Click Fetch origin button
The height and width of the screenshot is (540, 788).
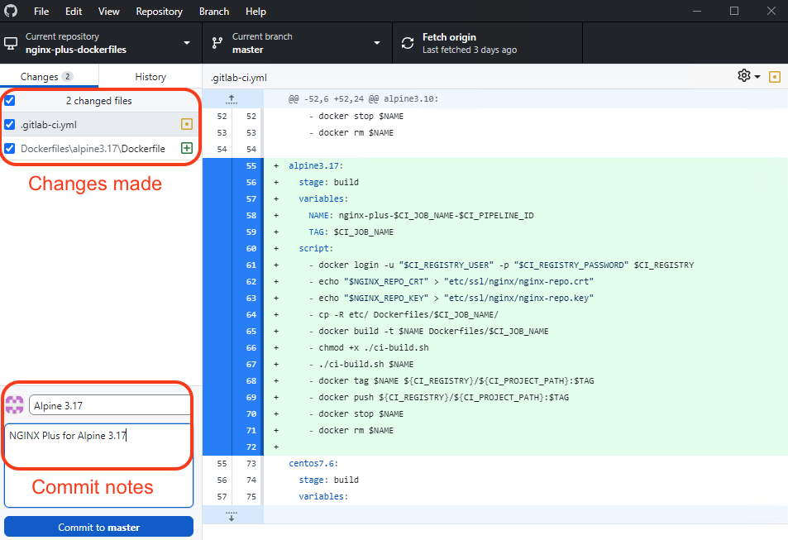tap(488, 43)
